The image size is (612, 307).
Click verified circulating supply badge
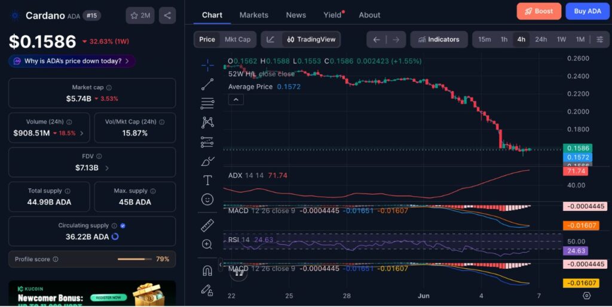coord(123,226)
